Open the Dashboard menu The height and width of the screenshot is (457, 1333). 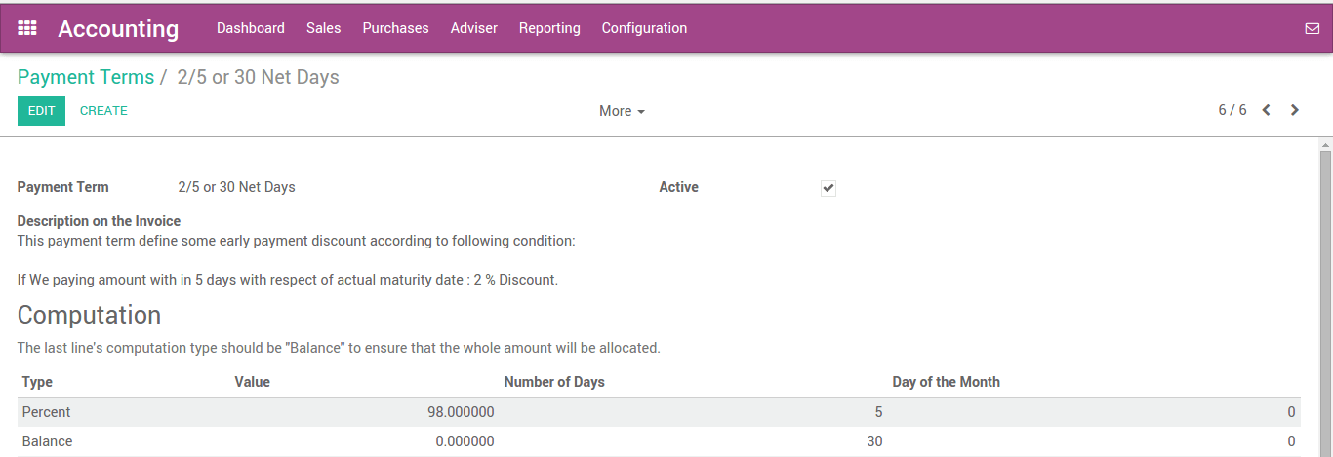tap(251, 28)
